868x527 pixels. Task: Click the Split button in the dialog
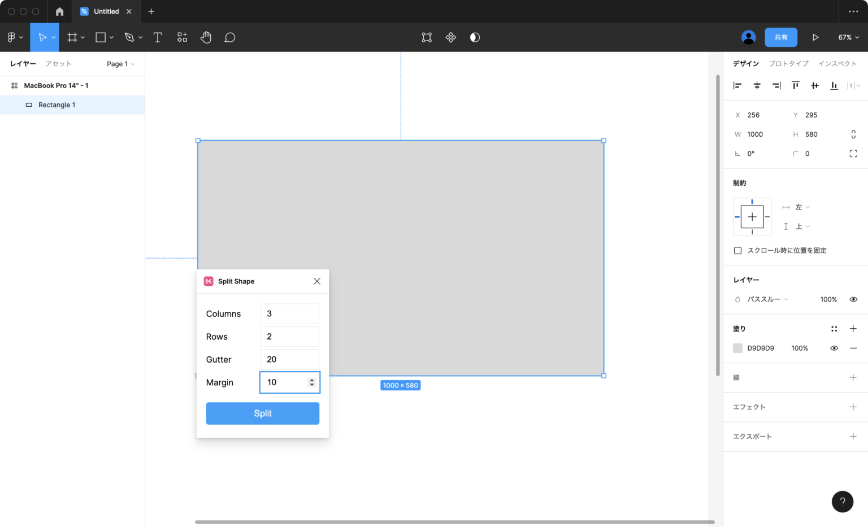coord(263,413)
